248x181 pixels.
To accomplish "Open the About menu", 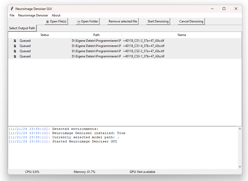I will (x=56, y=15).
